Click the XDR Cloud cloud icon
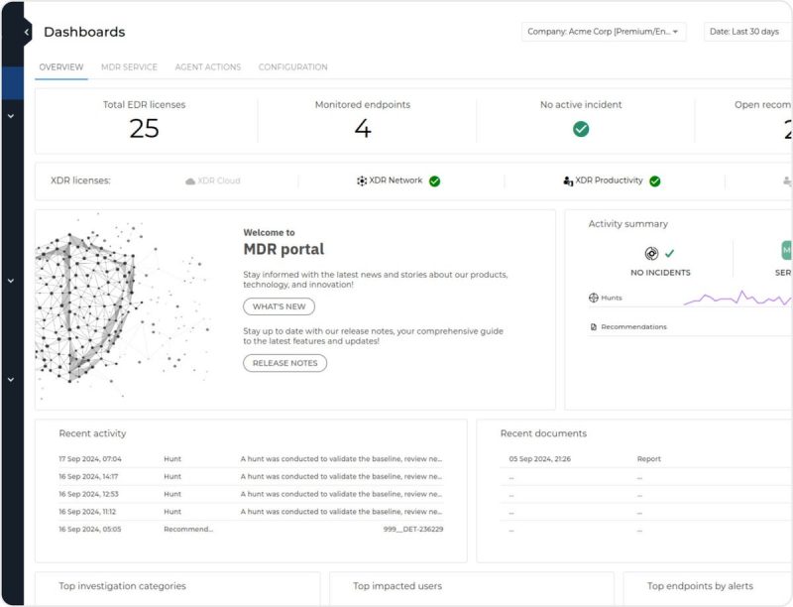 pos(190,182)
